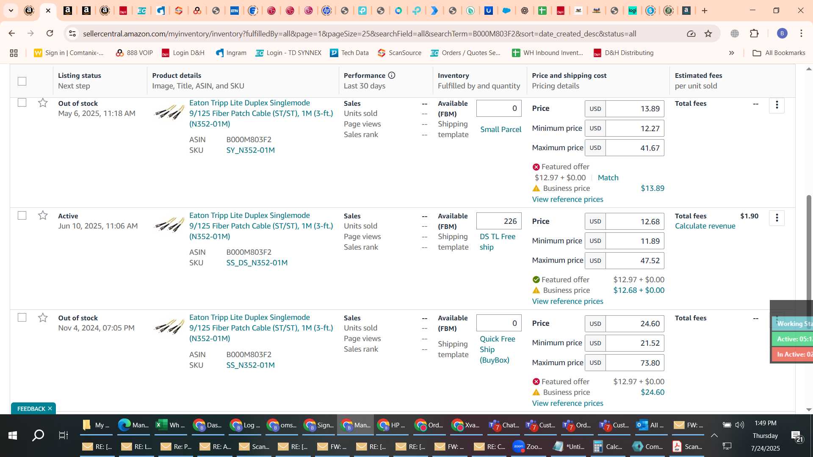Open DS TL Free ship template
Image resolution: width=813 pixels, height=457 pixels.
tap(498, 242)
